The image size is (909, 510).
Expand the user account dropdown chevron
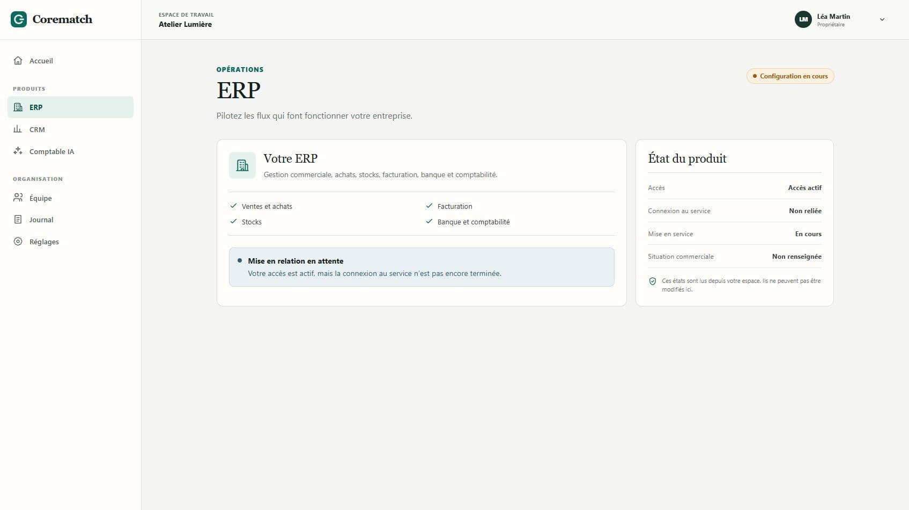coord(882,19)
